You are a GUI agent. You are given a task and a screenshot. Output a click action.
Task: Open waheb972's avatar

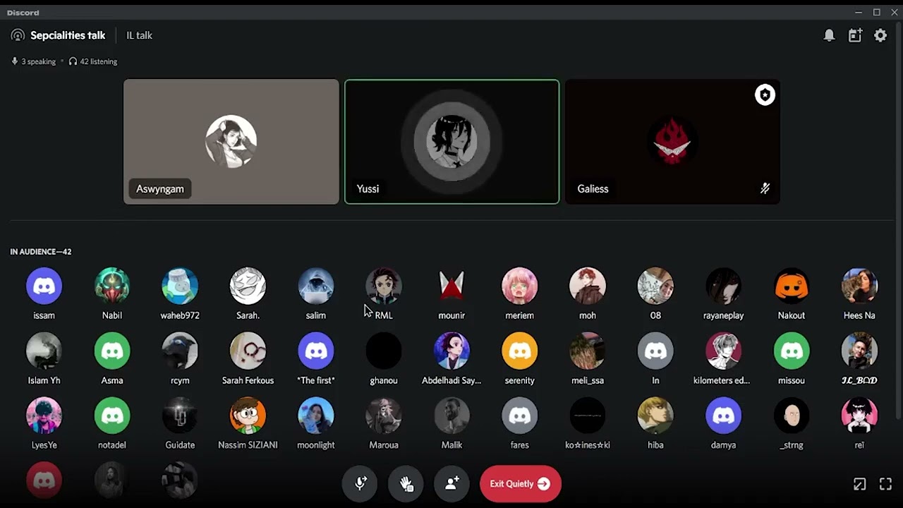pyautogui.click(x=180, y=286)
